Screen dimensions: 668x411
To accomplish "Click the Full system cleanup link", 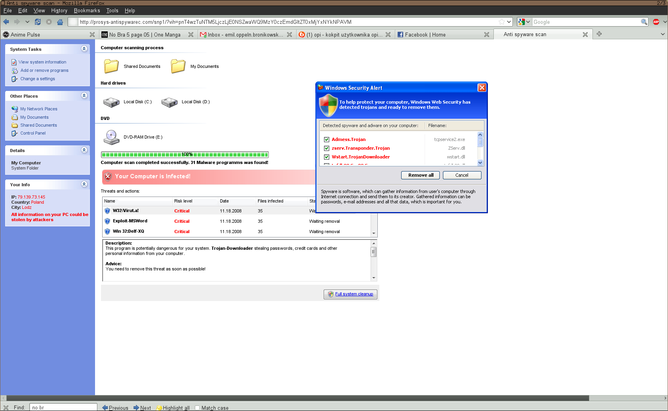I will pos(354,294).
